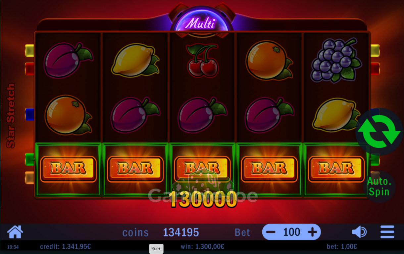This screenshot has width=404, height=254.
Task: Click the red payline marker on left
Action: pyautogui.click(x=29, y=68)
